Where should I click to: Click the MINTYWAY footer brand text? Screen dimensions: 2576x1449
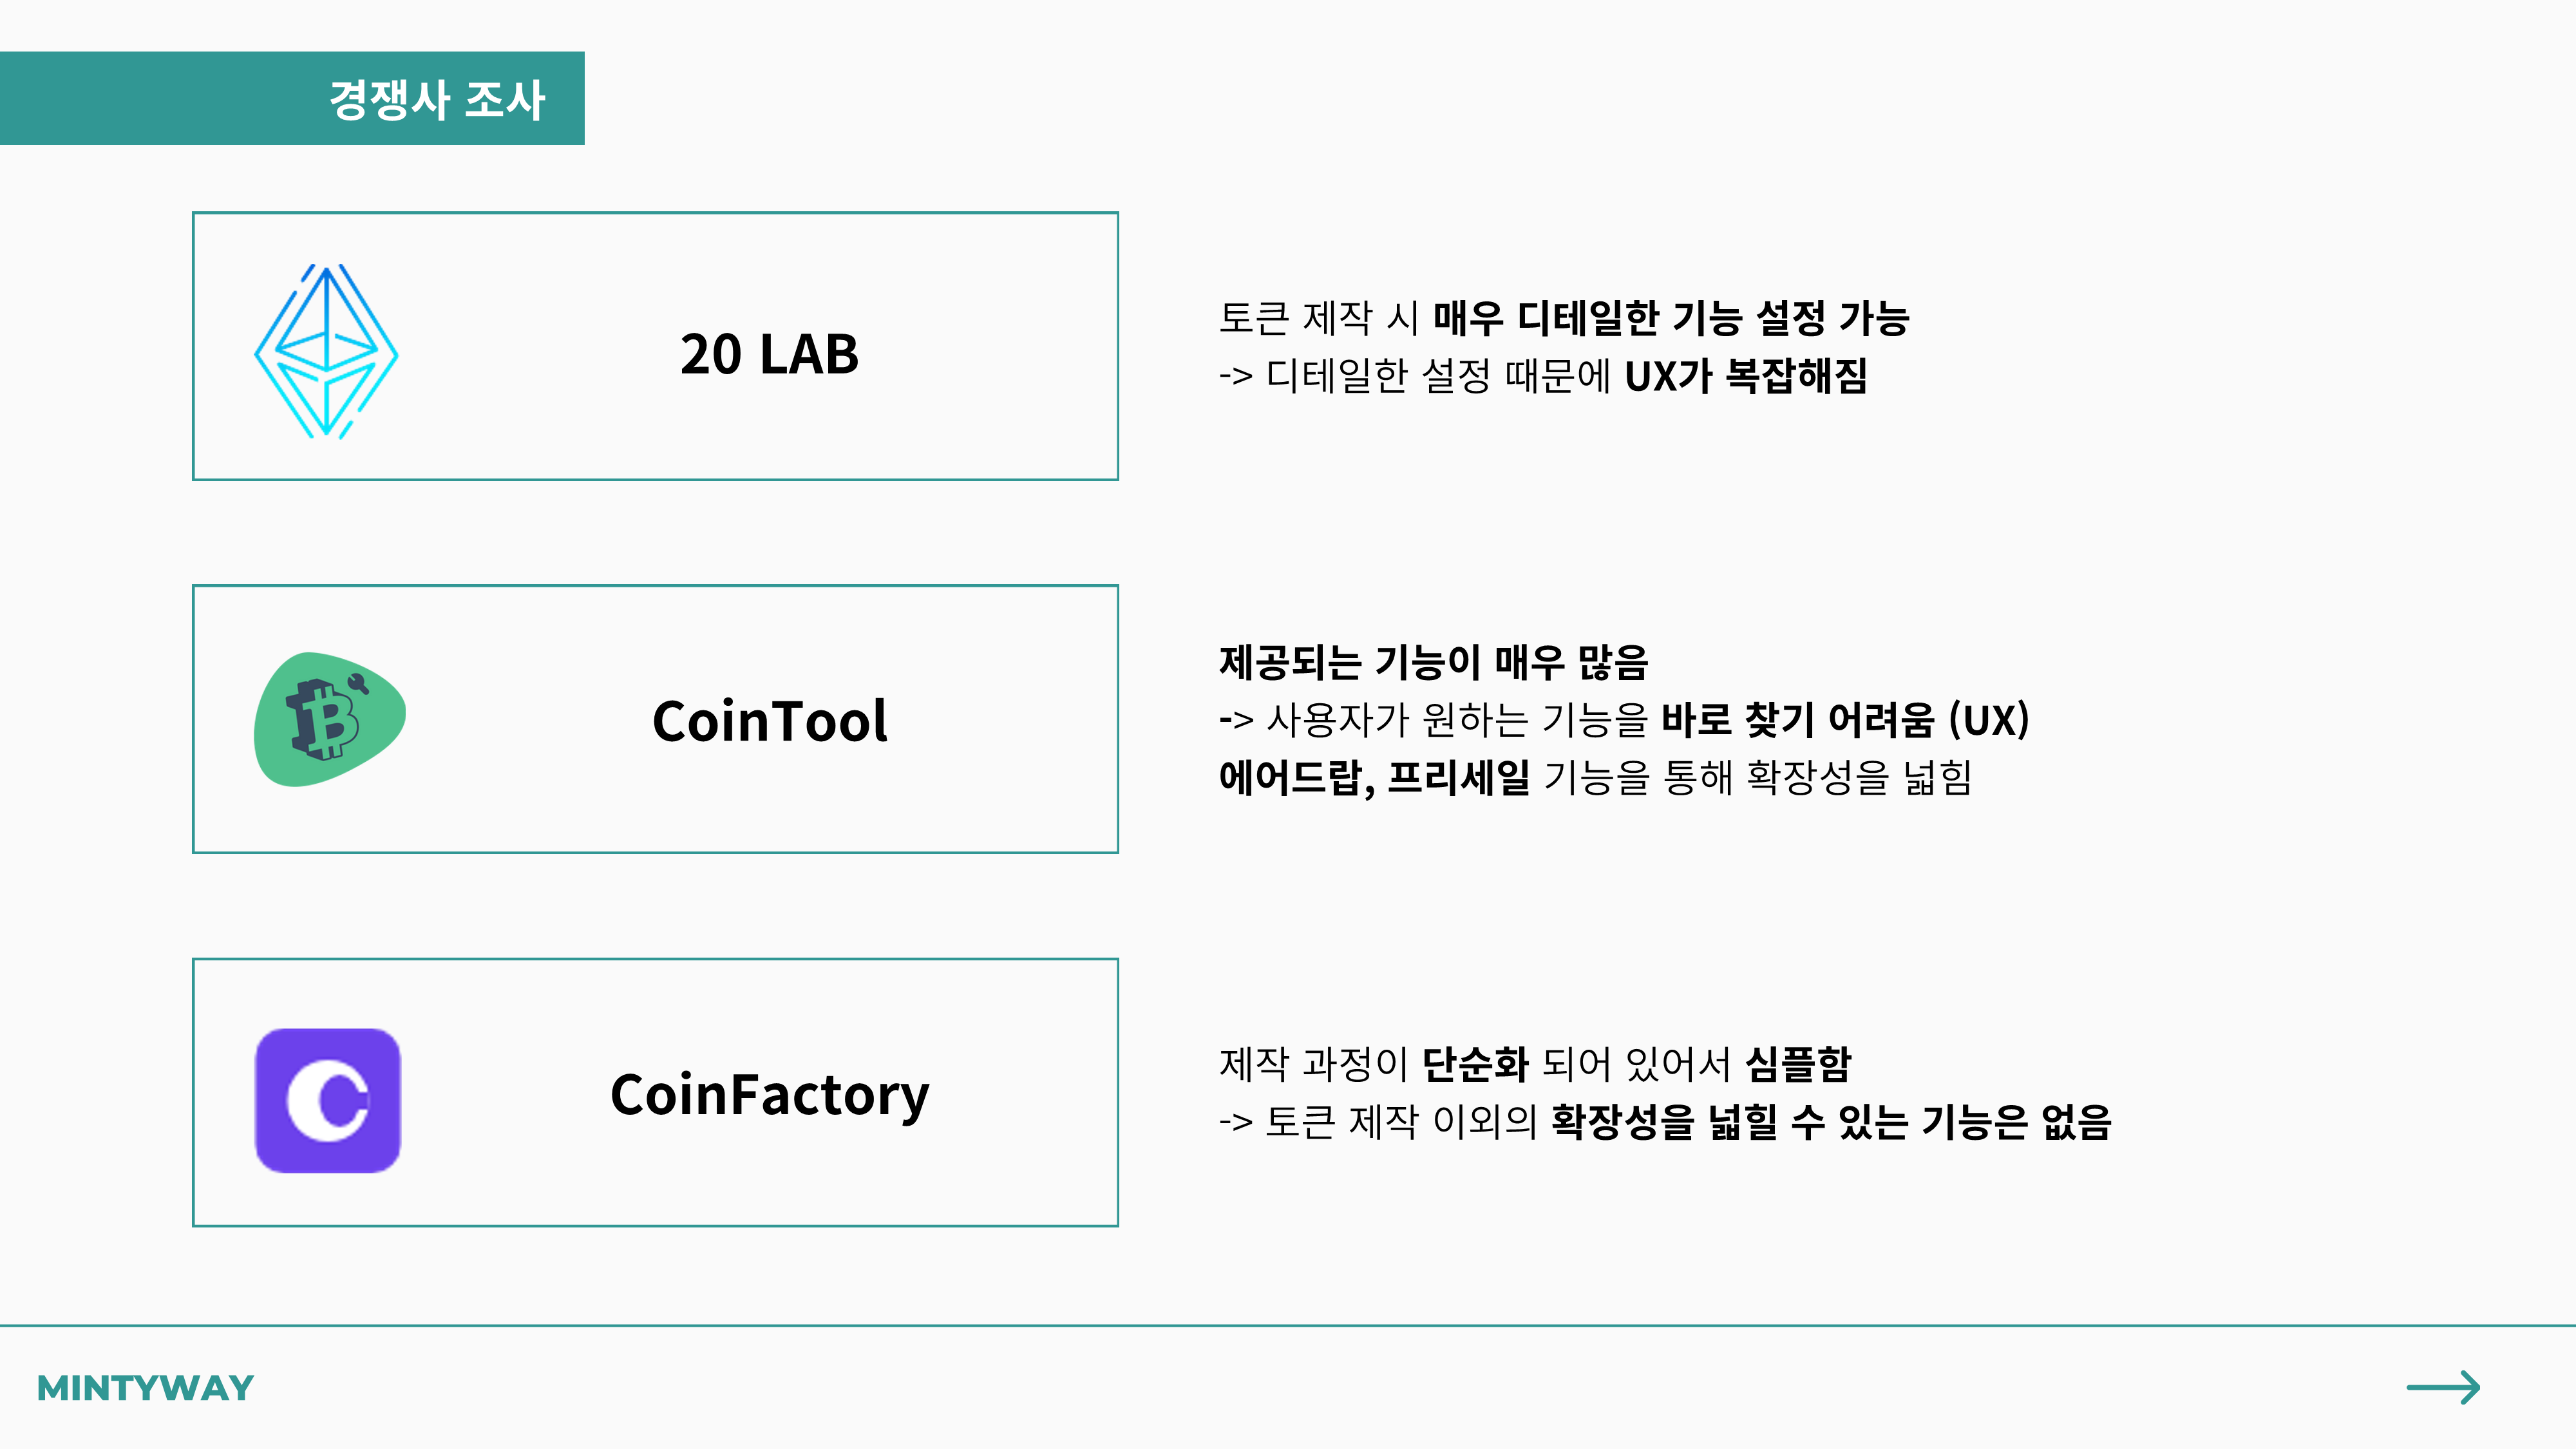[145, 1388]
